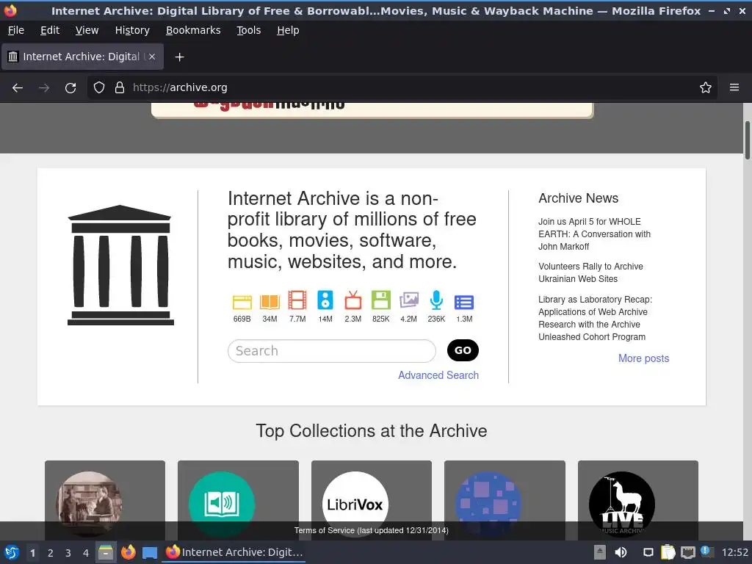Open the vintage photo collection thumbnail
752x564 pixels.
click(89, 504)
